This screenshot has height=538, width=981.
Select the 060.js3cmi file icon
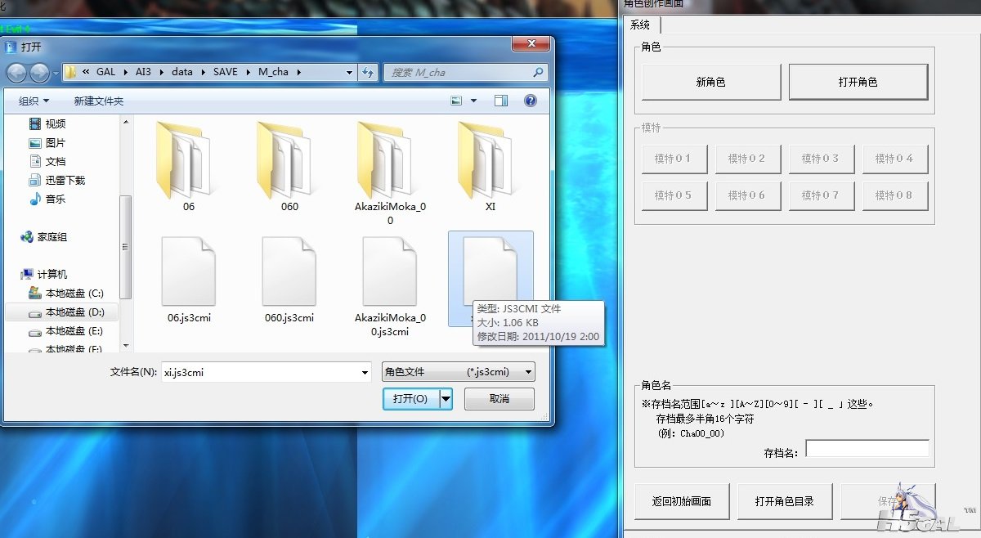(x=289, y=273)
